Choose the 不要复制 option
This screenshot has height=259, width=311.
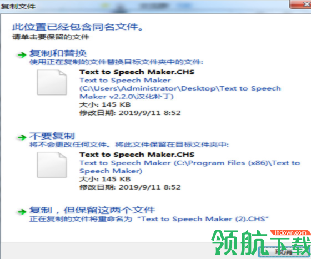(52, 136)
